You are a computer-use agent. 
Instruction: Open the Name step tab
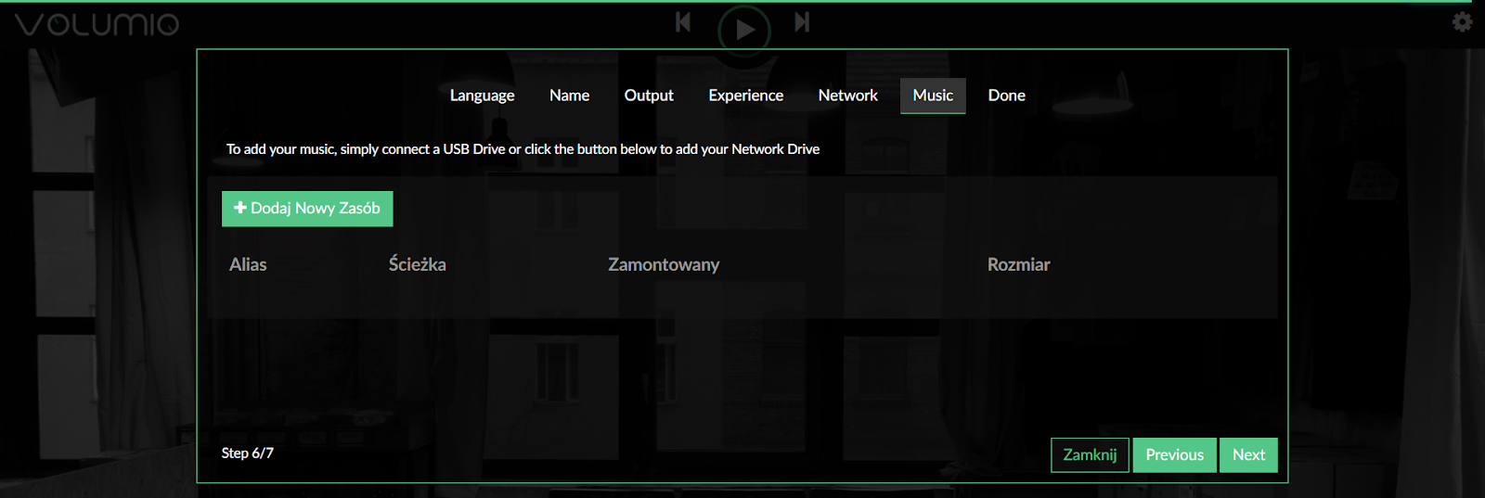pyautogui.click(x=569, y=96)
